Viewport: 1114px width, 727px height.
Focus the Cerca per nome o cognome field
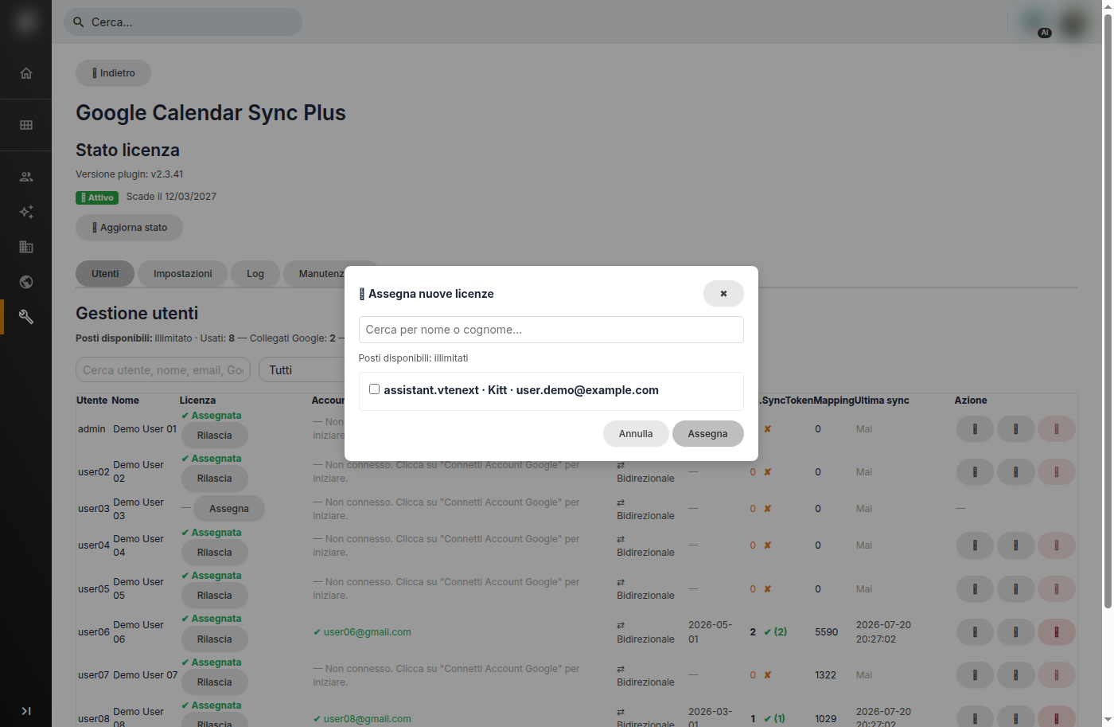[551, 330]
